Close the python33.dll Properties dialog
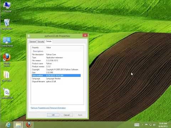This screenshot has width=171, height=128. 85,35
